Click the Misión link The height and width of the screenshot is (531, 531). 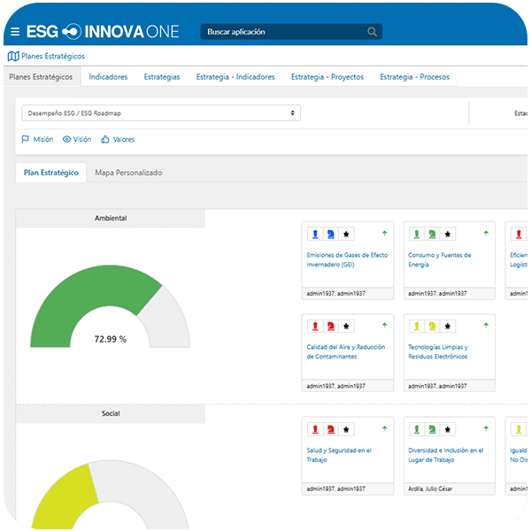[x=43, y=139]
